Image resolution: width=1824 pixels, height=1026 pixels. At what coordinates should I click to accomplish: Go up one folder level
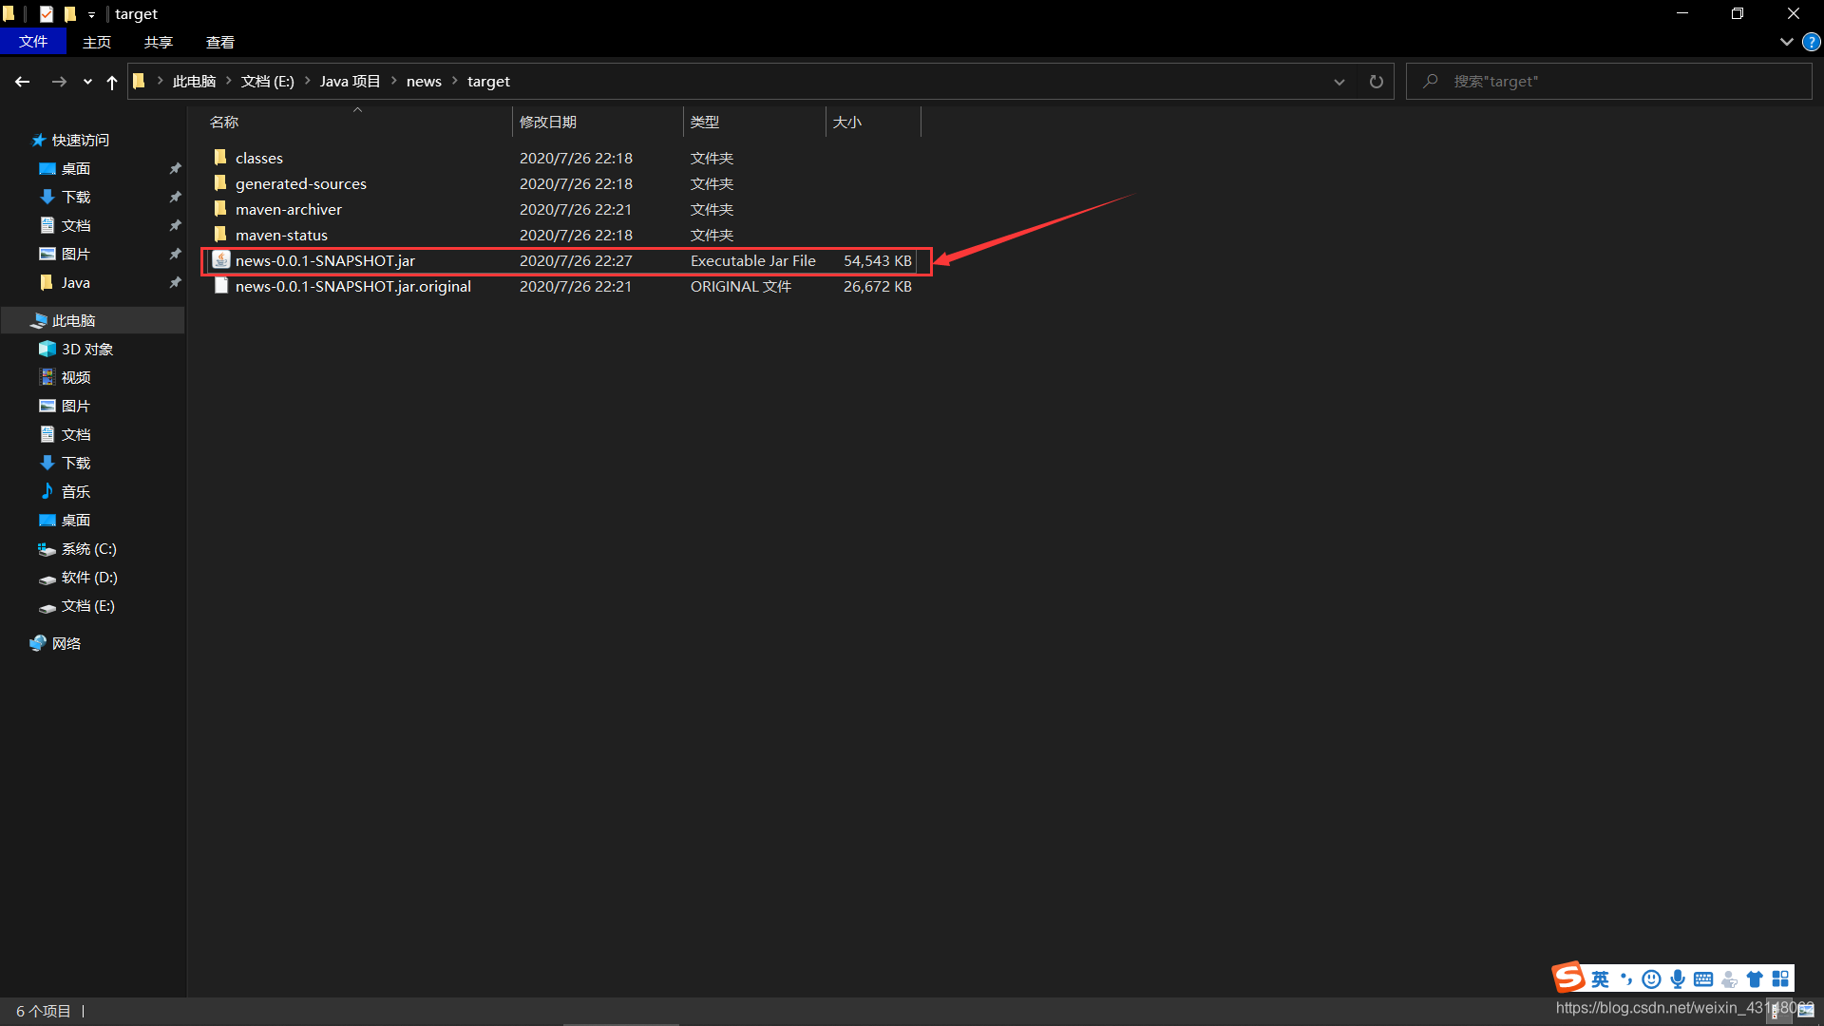pyautogui.click(x=112, y=82)
